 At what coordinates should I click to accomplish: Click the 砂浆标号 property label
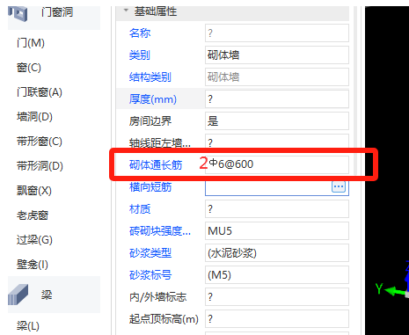pyautogui.click(x=150, y=275)
